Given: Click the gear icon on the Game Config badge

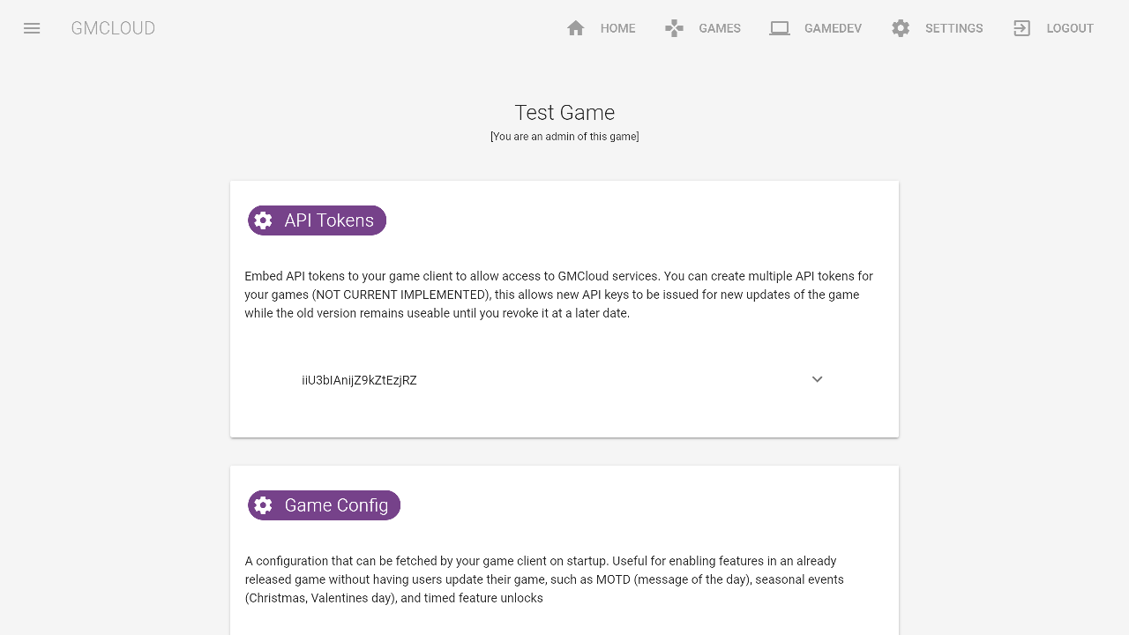Looking at the screenshot, I should tap(263, 505).
